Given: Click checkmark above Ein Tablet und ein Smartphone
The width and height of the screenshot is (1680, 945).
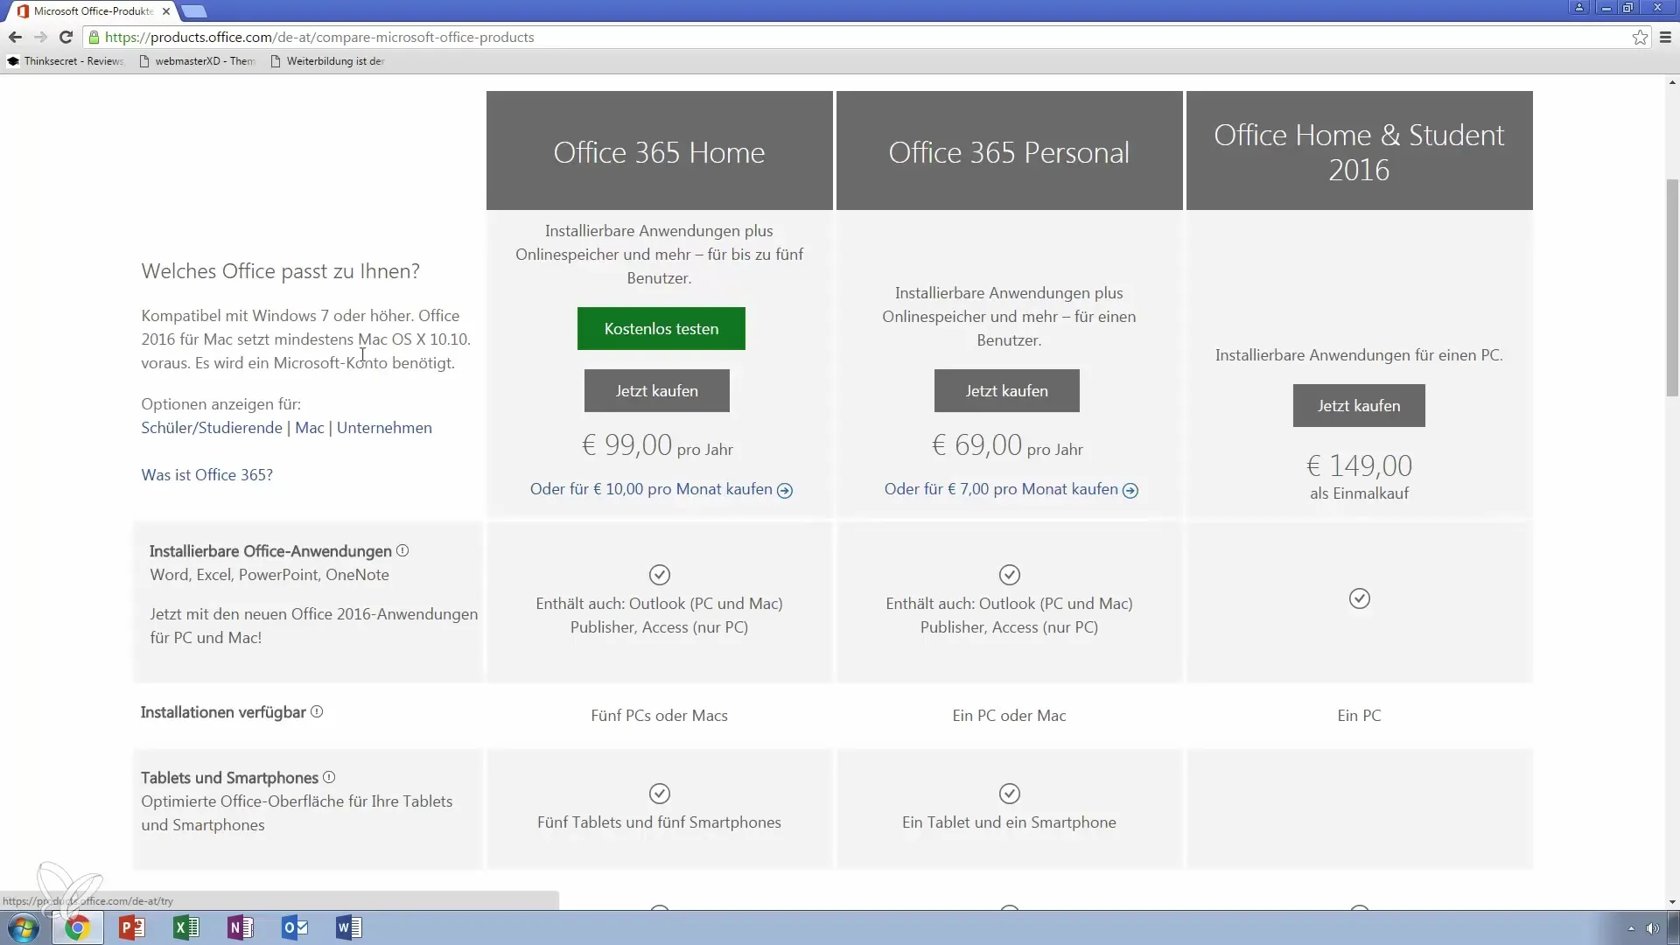Looking at the screenshot, I should (1010, 794).
